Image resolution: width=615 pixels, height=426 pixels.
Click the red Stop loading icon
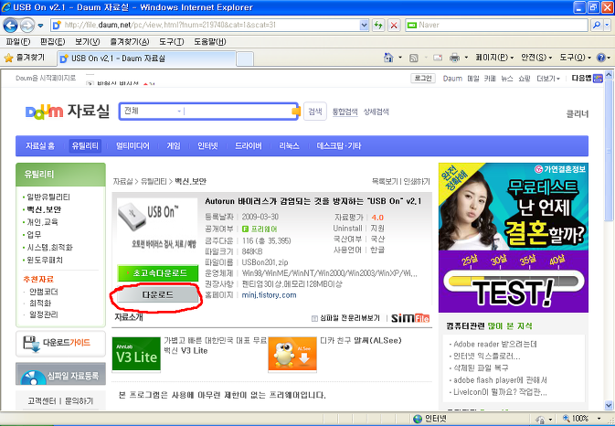394,26
